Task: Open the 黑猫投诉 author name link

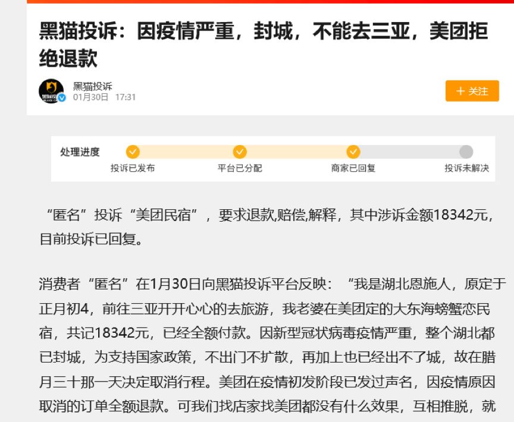Action: coord(92,86)
